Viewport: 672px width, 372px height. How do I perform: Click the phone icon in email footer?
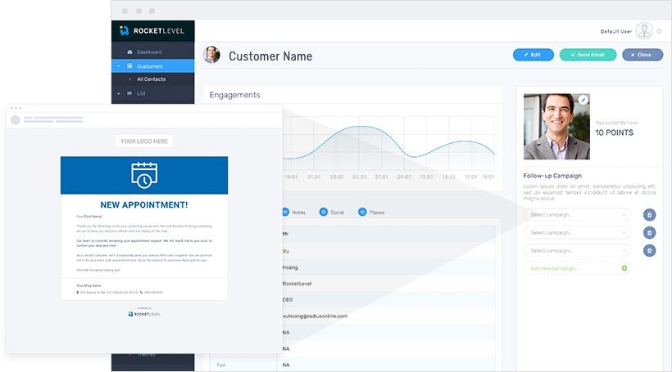[142, 293]
